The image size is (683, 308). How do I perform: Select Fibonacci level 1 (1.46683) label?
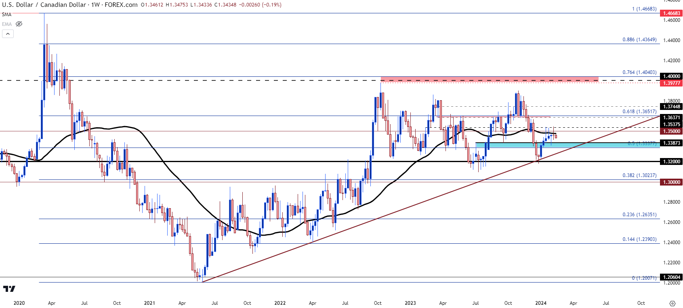[644, 9]
